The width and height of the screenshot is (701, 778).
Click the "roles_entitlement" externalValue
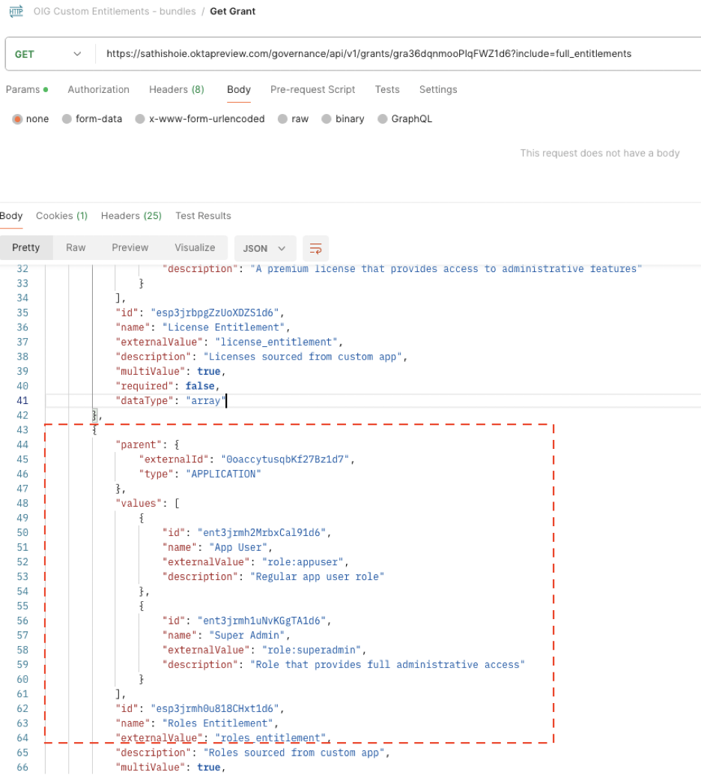(x=270, y=738)
